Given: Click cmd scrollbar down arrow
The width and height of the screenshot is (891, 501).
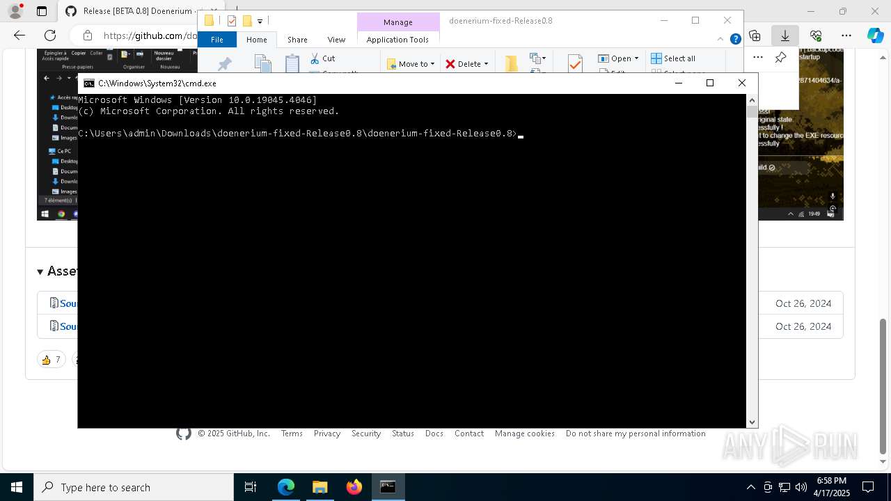Looking at the screenshot, I should (752, 422).
